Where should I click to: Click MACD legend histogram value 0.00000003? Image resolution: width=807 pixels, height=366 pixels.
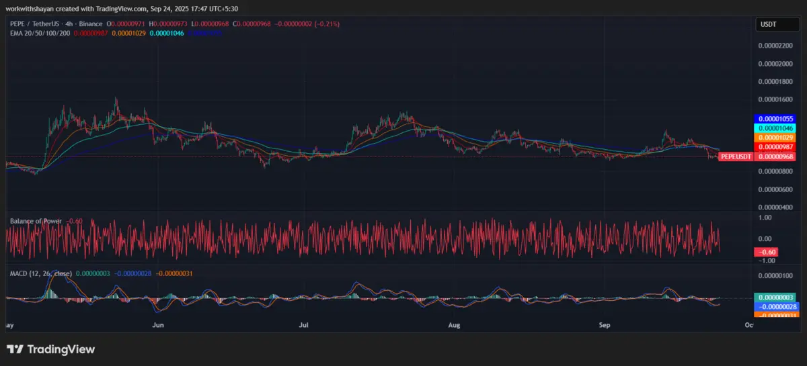click(93, 273)
